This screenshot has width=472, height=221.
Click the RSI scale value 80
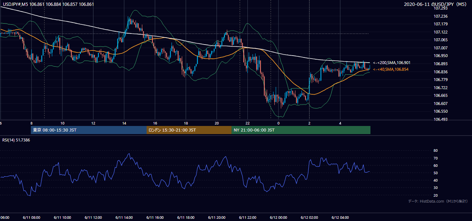(435, 151)
